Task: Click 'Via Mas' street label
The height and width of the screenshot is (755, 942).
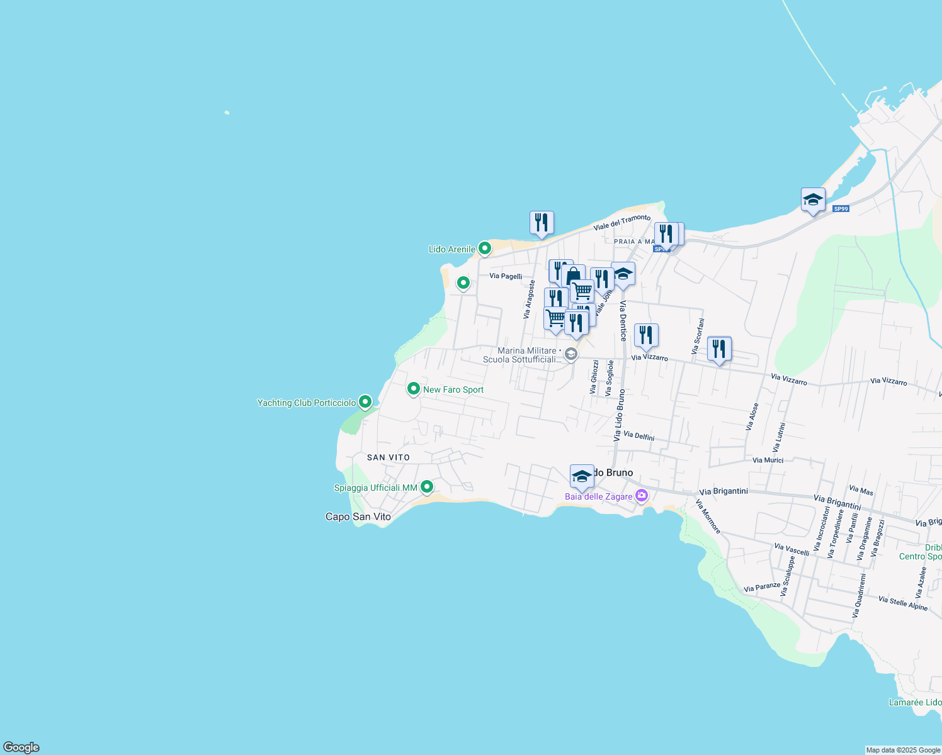Action: point(861,490)
